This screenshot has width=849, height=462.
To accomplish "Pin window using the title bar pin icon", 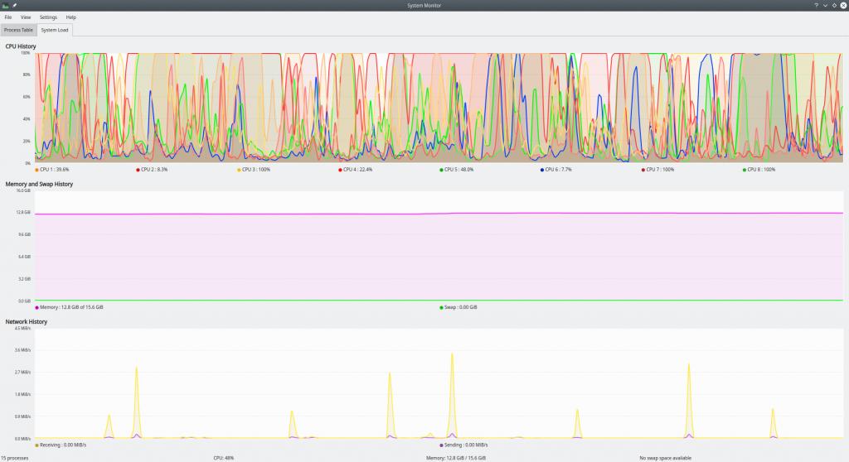I will click(x=14, y=5).
